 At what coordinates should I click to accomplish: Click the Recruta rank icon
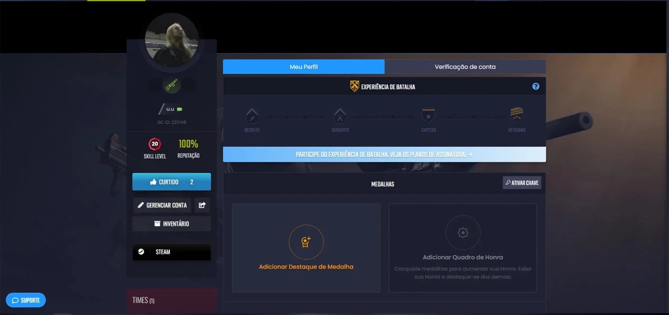click(252, 116)
